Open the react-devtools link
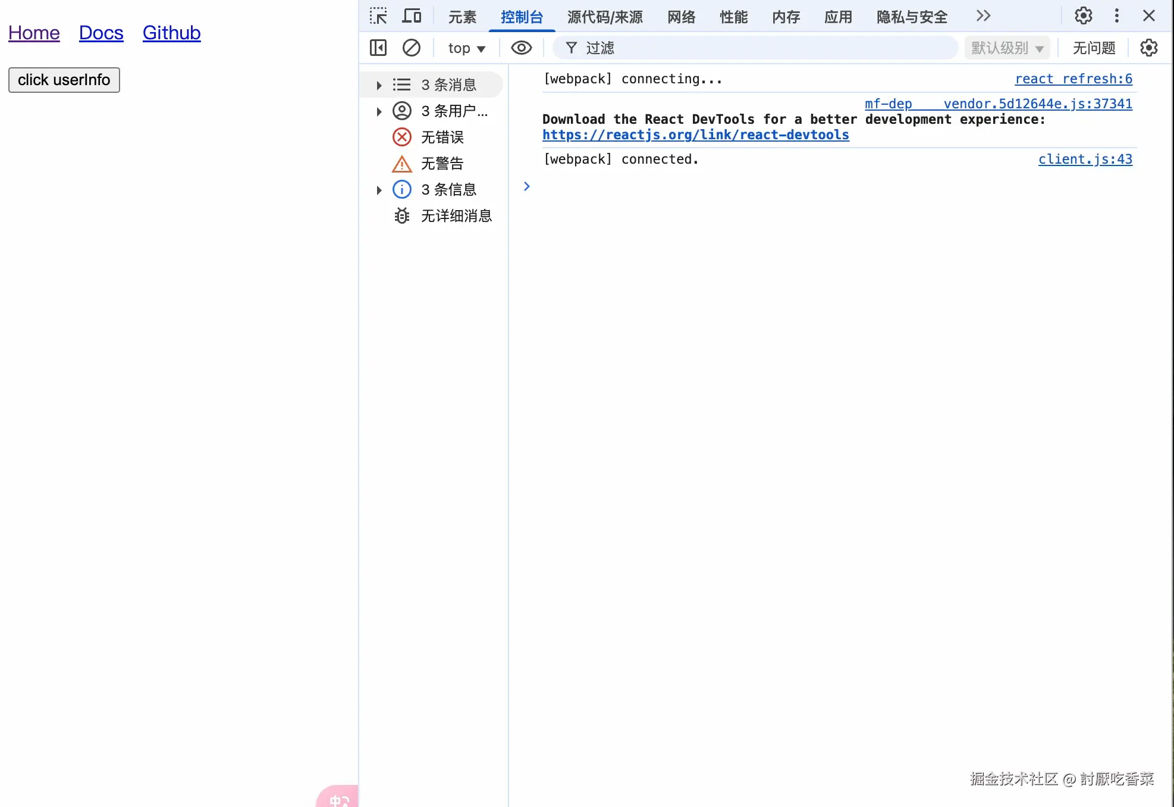The image size is (1174, 807). click(x=695, y=135)
